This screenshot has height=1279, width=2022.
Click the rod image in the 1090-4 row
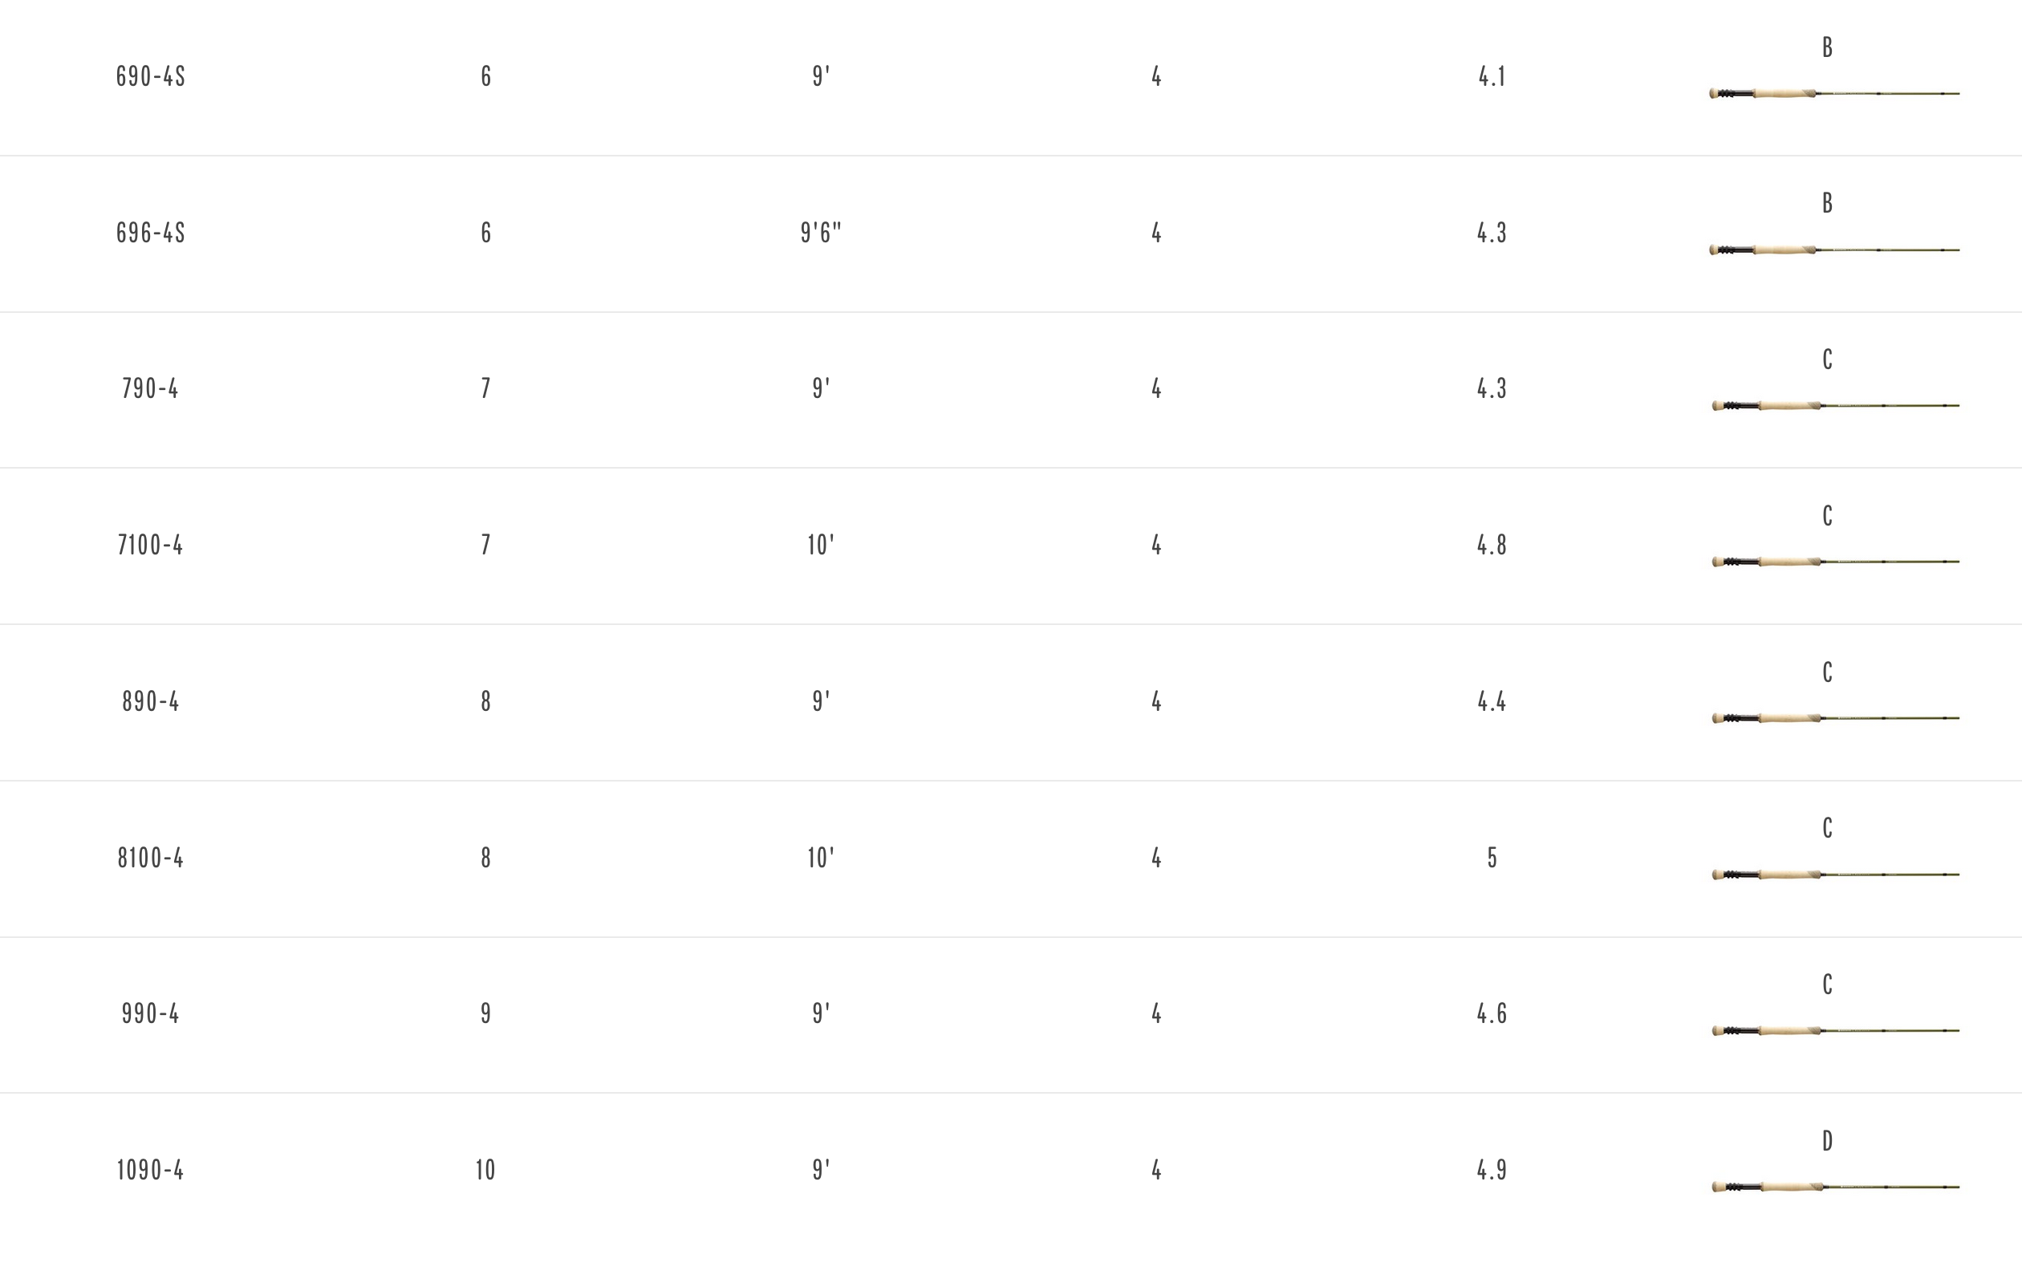(1836, 1187)
